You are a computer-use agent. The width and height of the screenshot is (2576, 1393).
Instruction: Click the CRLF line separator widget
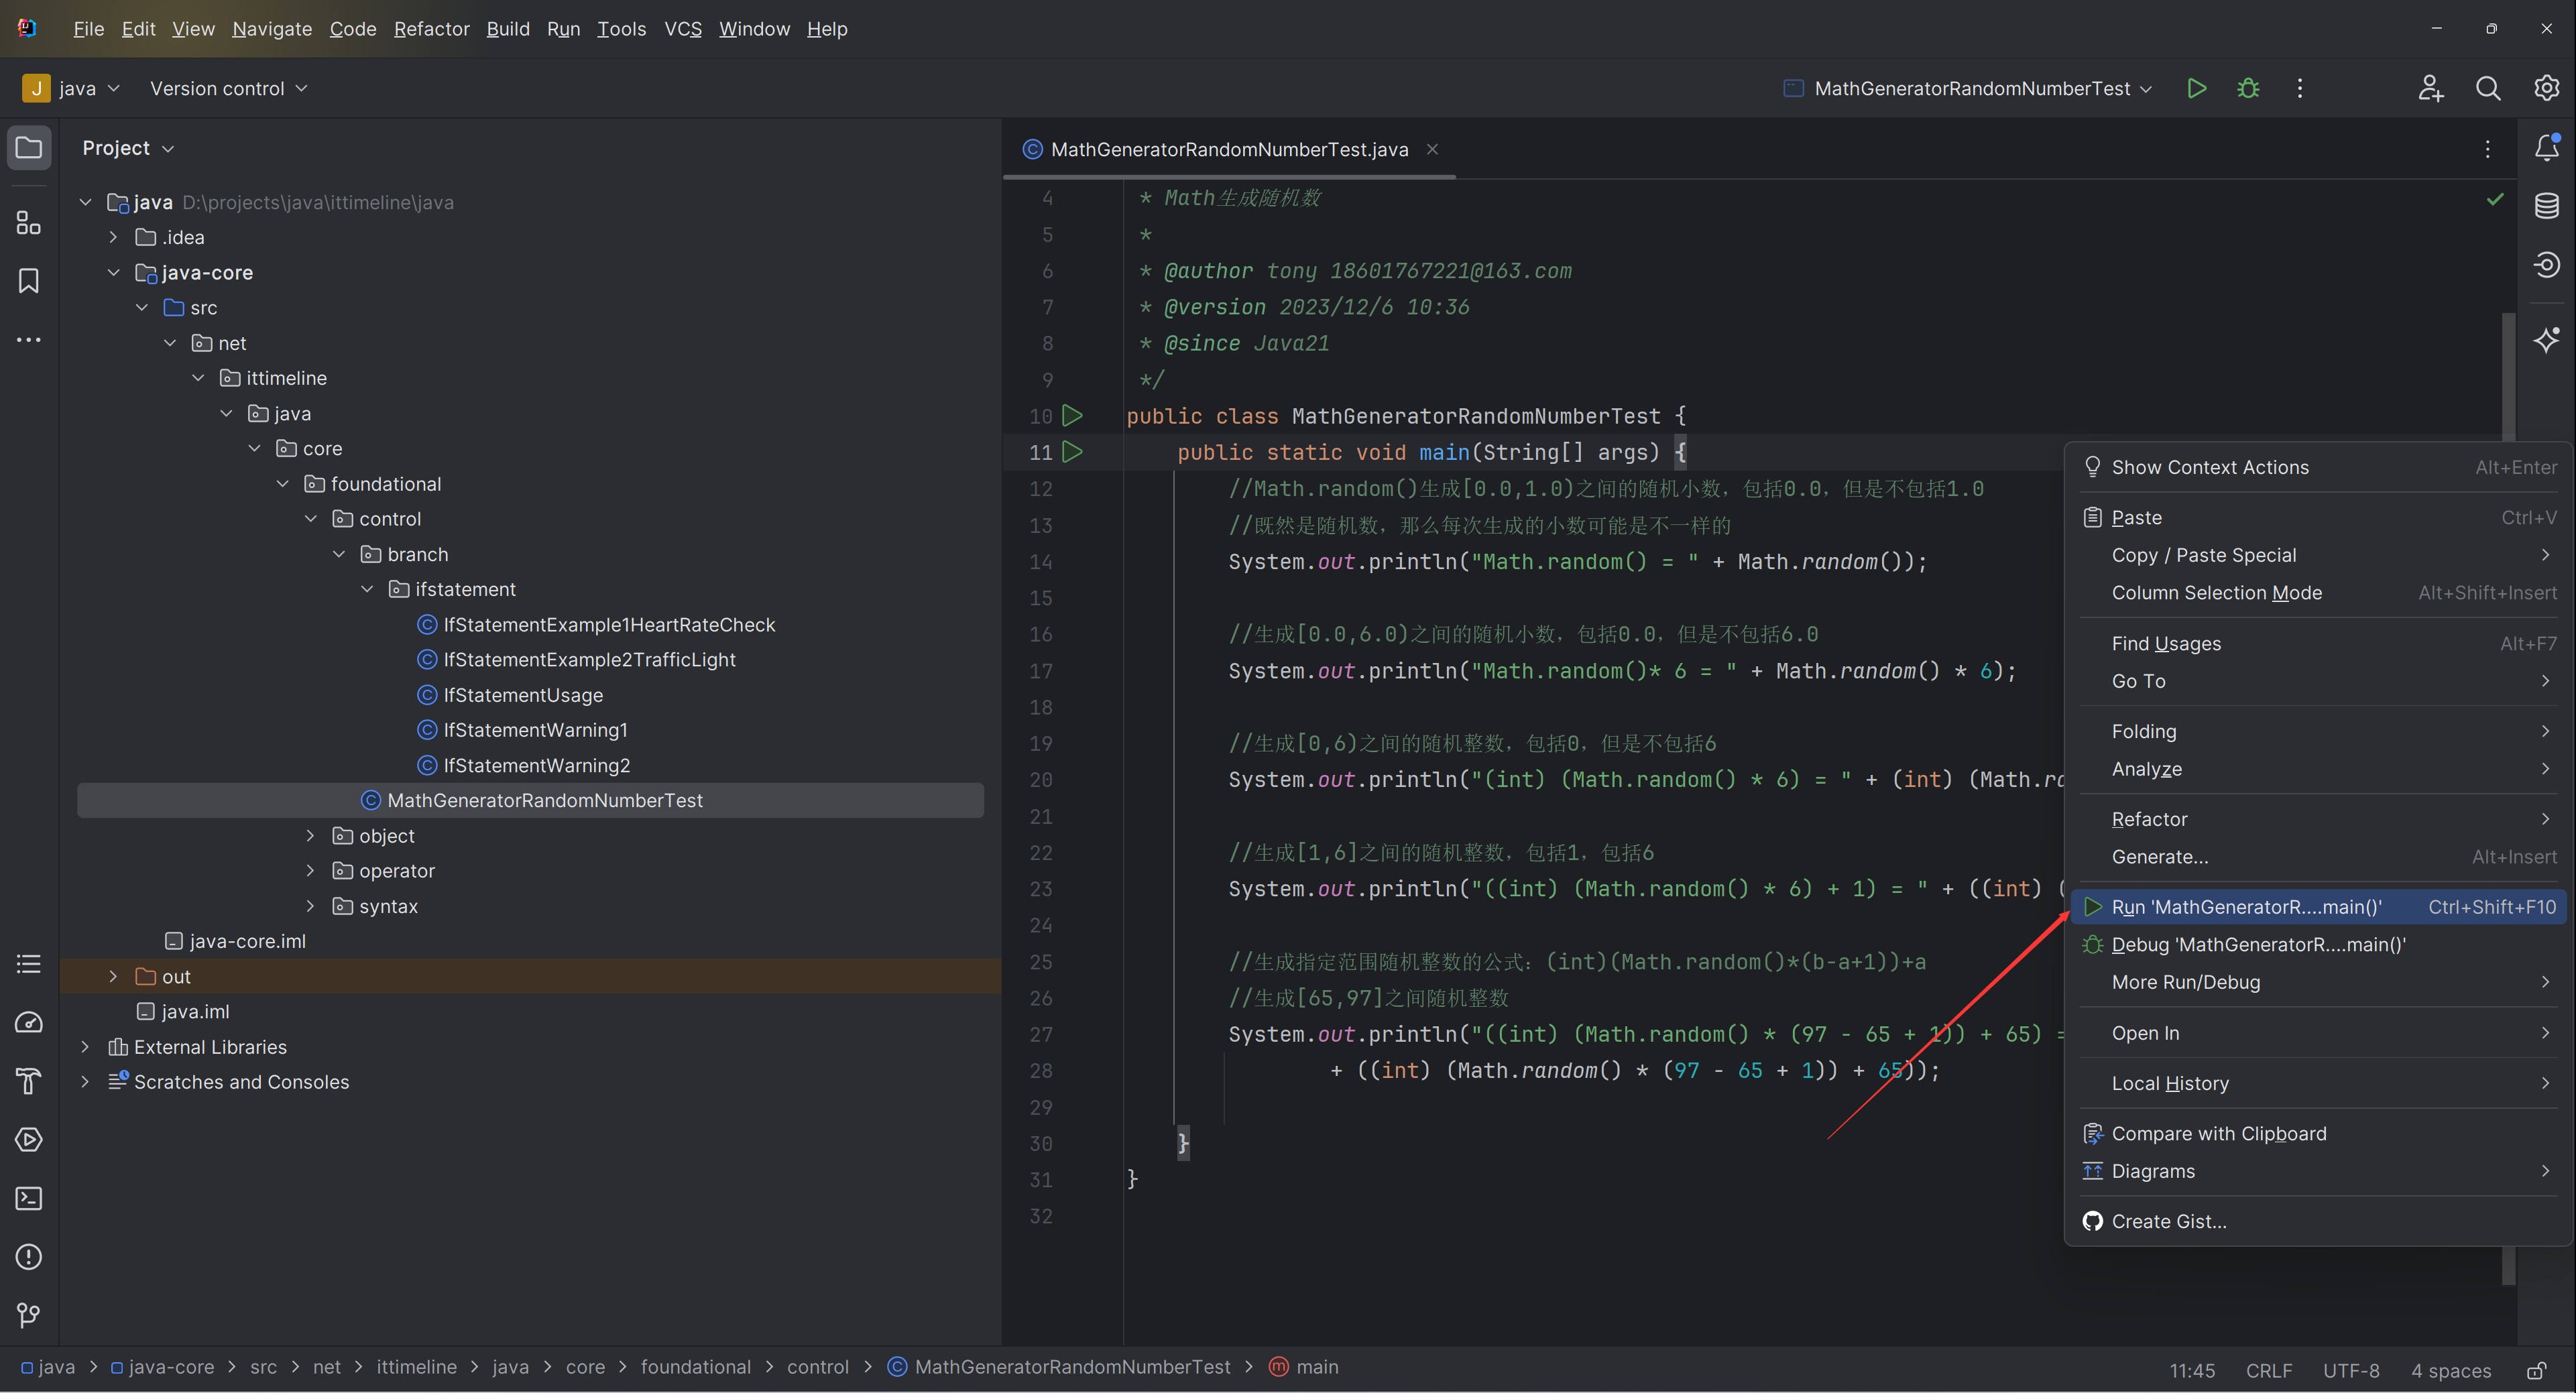[x=2269, y=1370]
